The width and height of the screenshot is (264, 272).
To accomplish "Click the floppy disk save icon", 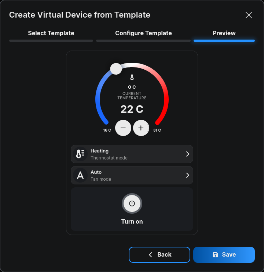I will click(215, 255).
